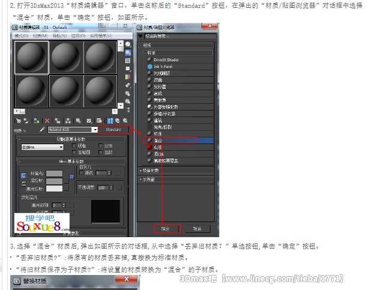
Task: Open the (B)Blinn shader dropdown
Action: (x=43, y=147)
